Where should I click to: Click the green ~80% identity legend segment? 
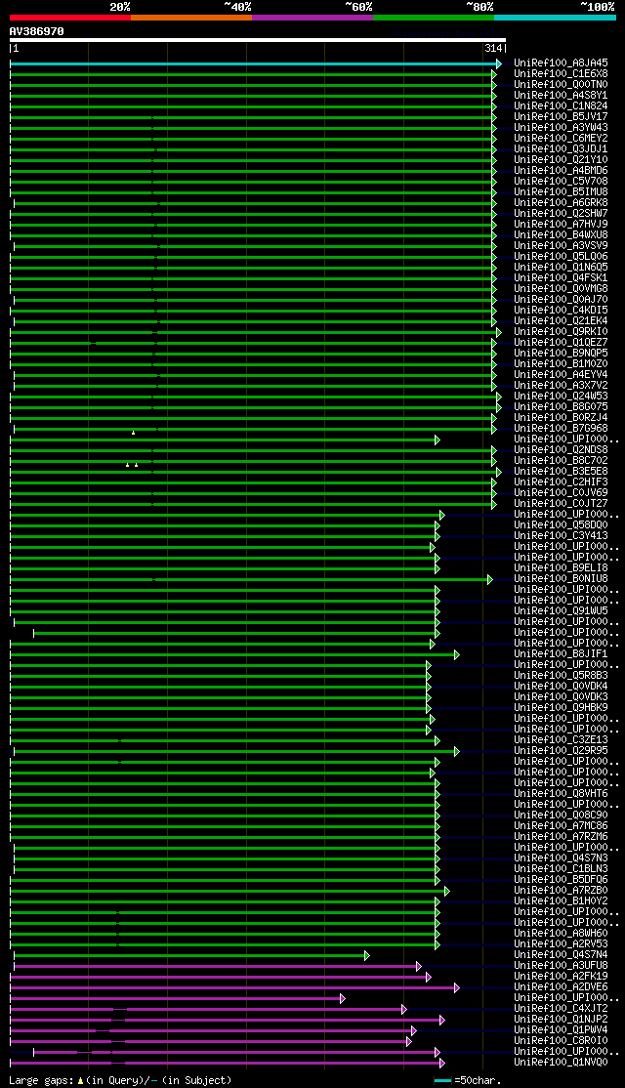434,18
